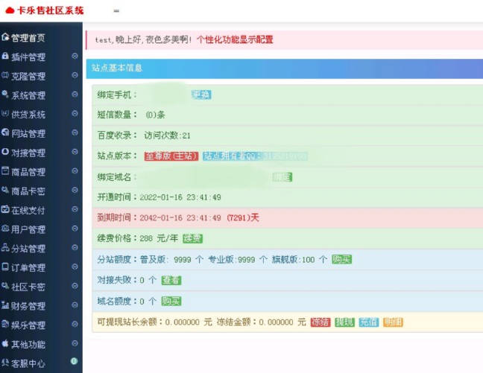Click the 站点基本信息 panel header
Screen dimensions: 483x373
pyautogui.click(x=285, y=68)
